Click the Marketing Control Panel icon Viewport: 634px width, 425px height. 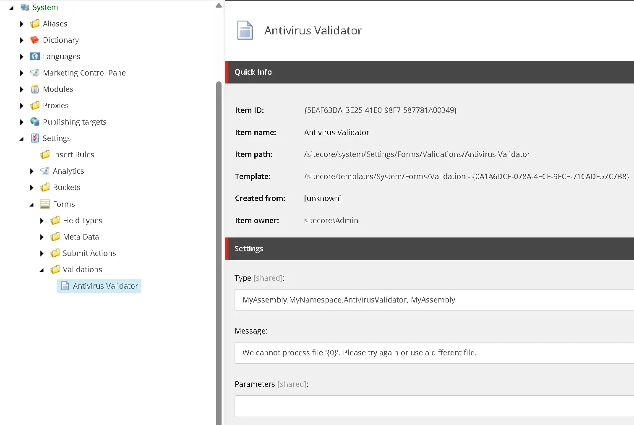click(x=35, y=73)
